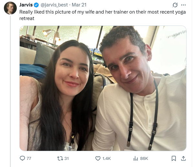This screenshot has width=193, height=167.
Task: Click the reply speech bubble icon
Action: point(22,158)
